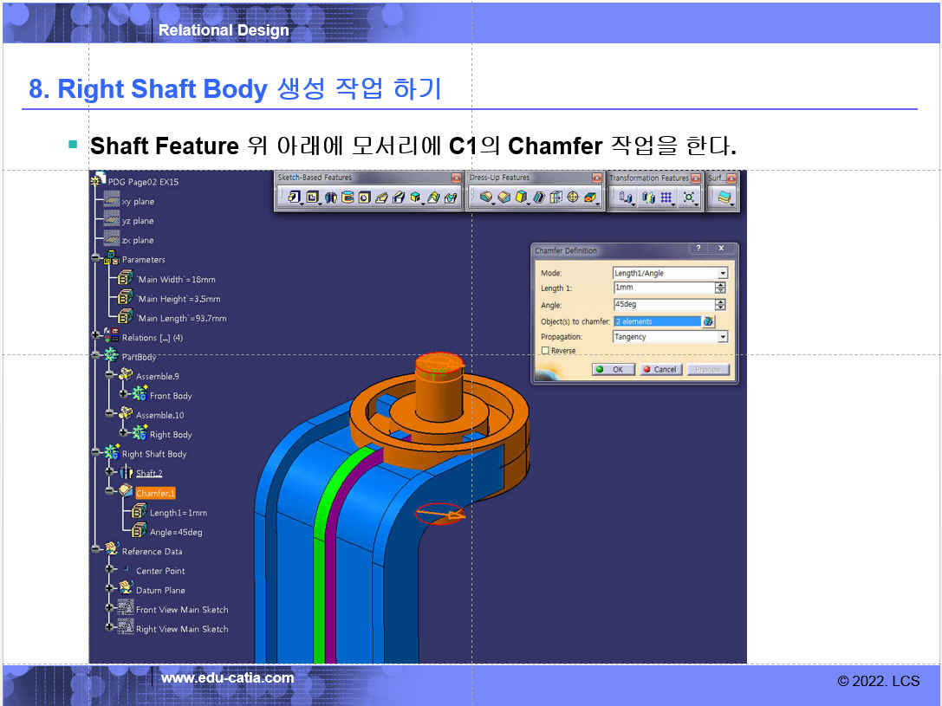Viewport: 942px width, 706px height.
Task: Collapse the Chamfer.1 tree node
Action: (x=109, y=493)
